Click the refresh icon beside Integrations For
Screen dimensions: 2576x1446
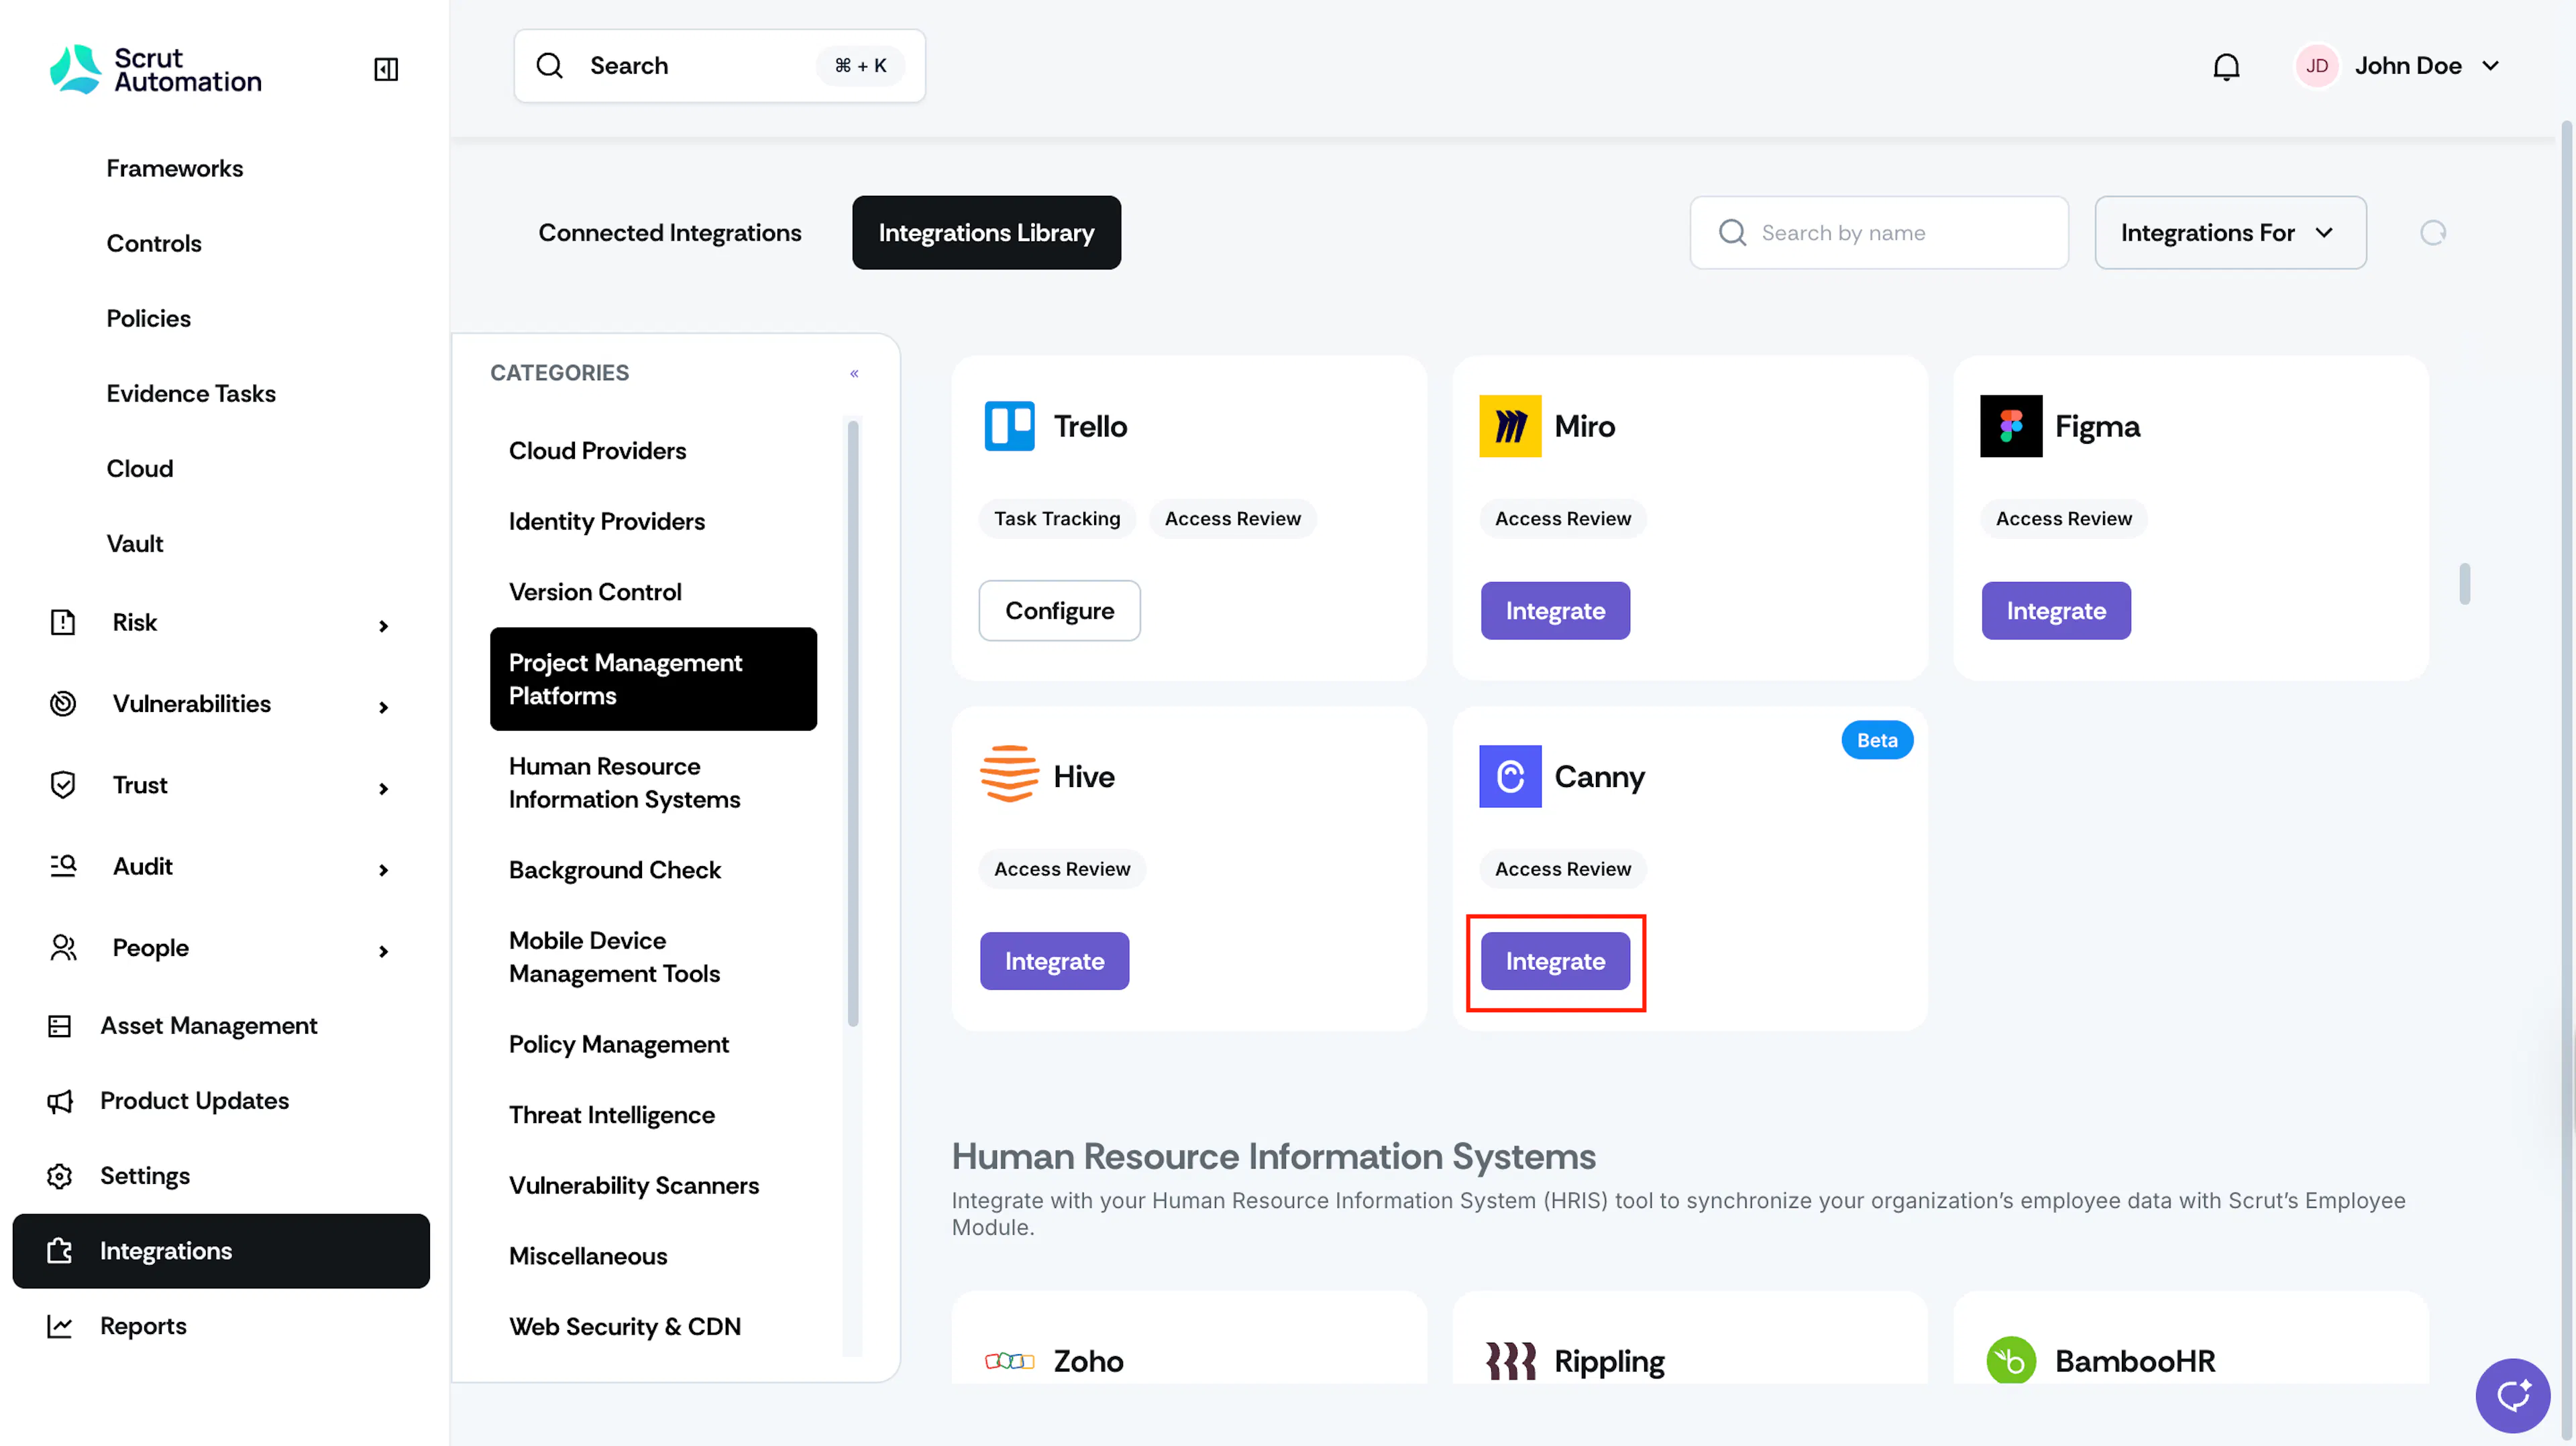[x=2433, y=233]
